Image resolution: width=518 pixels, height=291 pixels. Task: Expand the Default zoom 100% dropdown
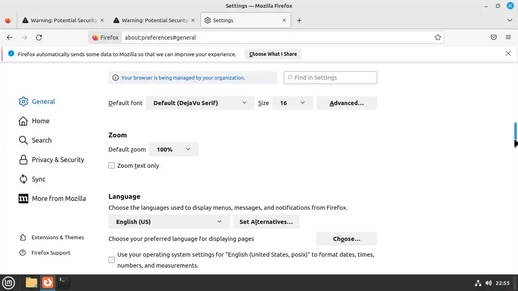(173, 150)
